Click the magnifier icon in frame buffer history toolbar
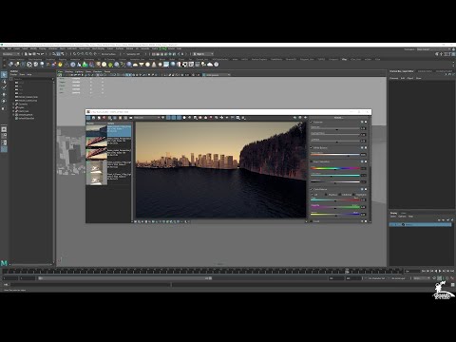This screenshot has height=342, width=456. (x=110, y=118)
